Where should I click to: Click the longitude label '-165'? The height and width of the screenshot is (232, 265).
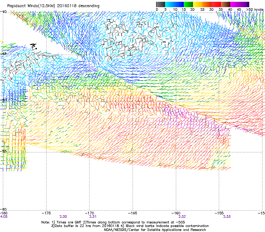pyautogui.click(x=132, y=213)
